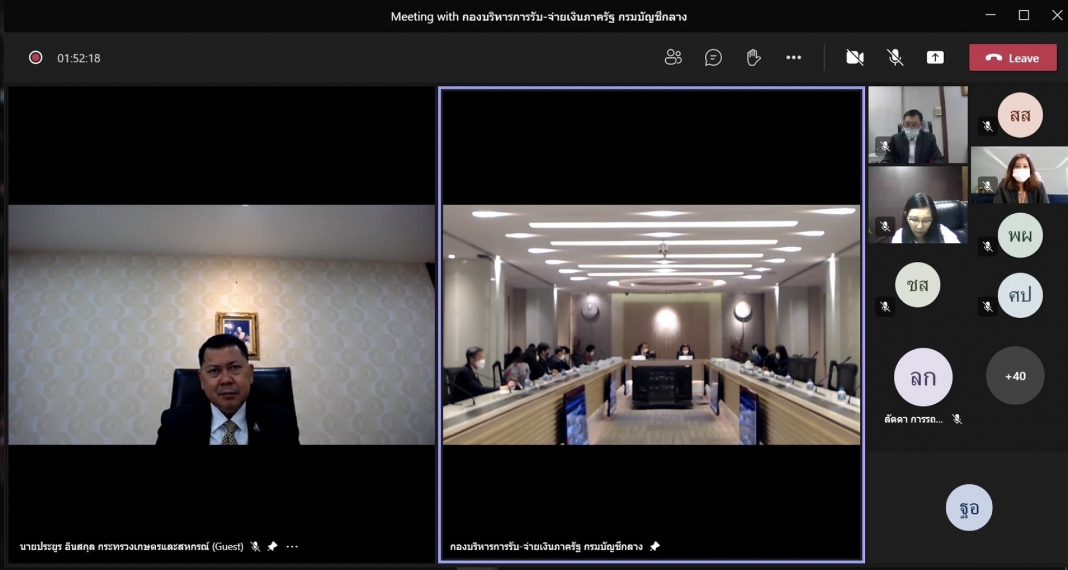The height and width of the screenshot is (570, 1068).
Task: Select the ศป participant avatar
Action: click(x=1020, y=295)
